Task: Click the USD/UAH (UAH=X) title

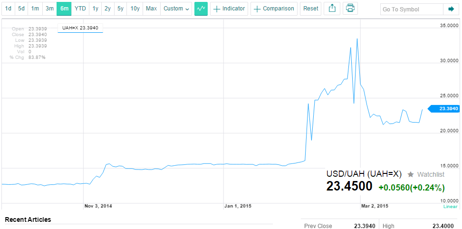Action: pos(364,174)
